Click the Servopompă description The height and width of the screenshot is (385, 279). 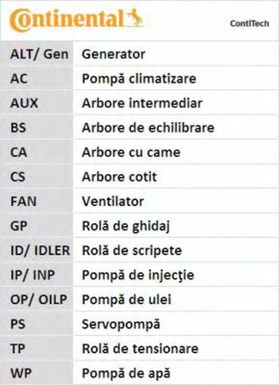121,324
